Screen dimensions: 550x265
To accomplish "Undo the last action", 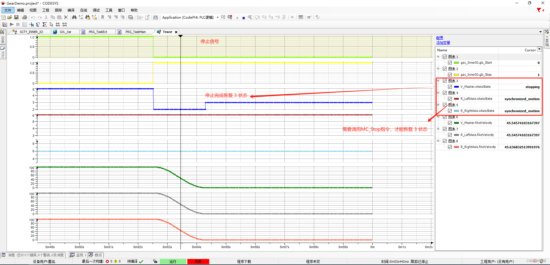I will (33, 17).
